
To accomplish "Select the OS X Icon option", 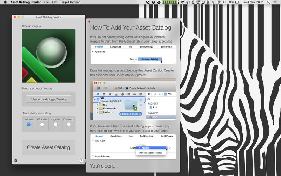I will tap(42, 124).
